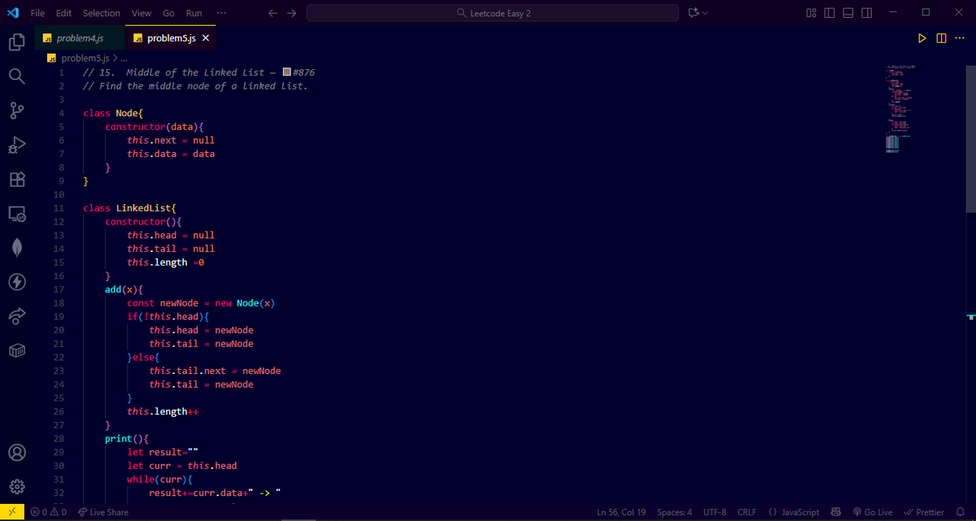Screen dimensions: 976x521
Task: Open the Live Share arrow icon in activity bar
Action: (17, 316)
